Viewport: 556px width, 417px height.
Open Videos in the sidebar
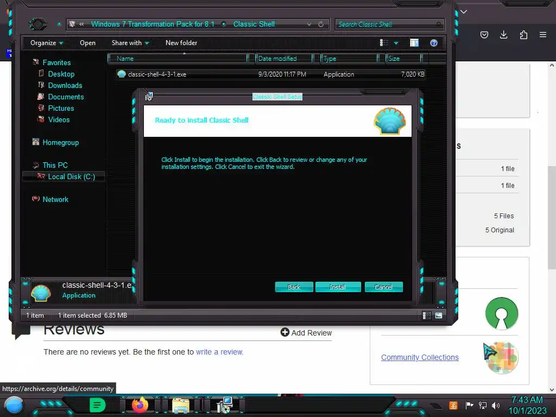(59, 119)
